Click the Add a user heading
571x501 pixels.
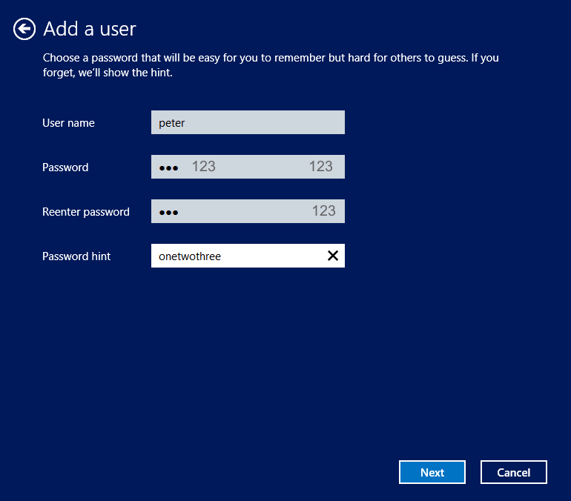90,29
